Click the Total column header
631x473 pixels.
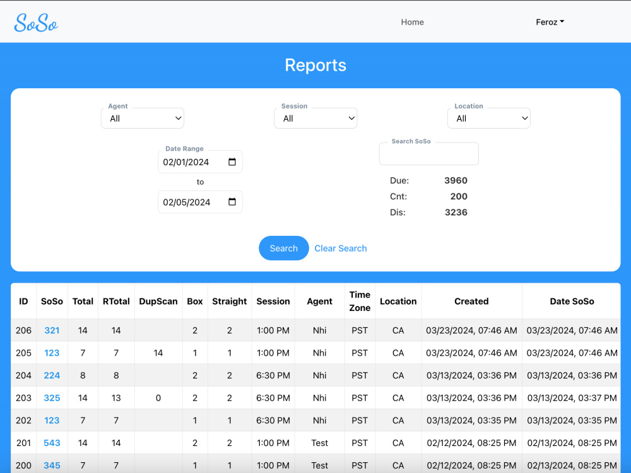83,301
